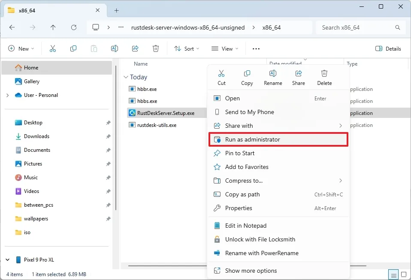Open the Details pane
The image size is (411, 280).
pos(388,48)
